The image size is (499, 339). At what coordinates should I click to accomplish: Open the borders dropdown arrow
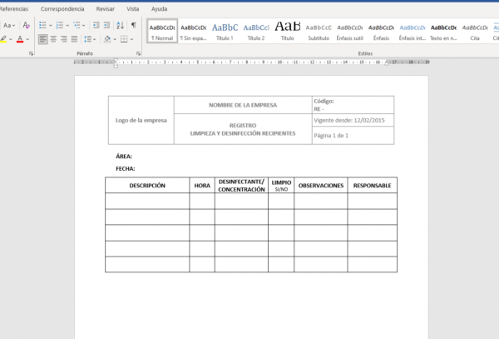pyautogui.click(x=132, y=39)
